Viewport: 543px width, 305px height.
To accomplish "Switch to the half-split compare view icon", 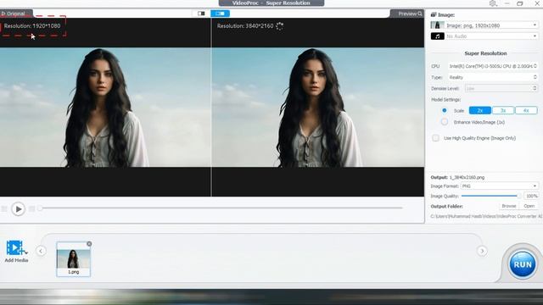I will click(x=201, y=14).
